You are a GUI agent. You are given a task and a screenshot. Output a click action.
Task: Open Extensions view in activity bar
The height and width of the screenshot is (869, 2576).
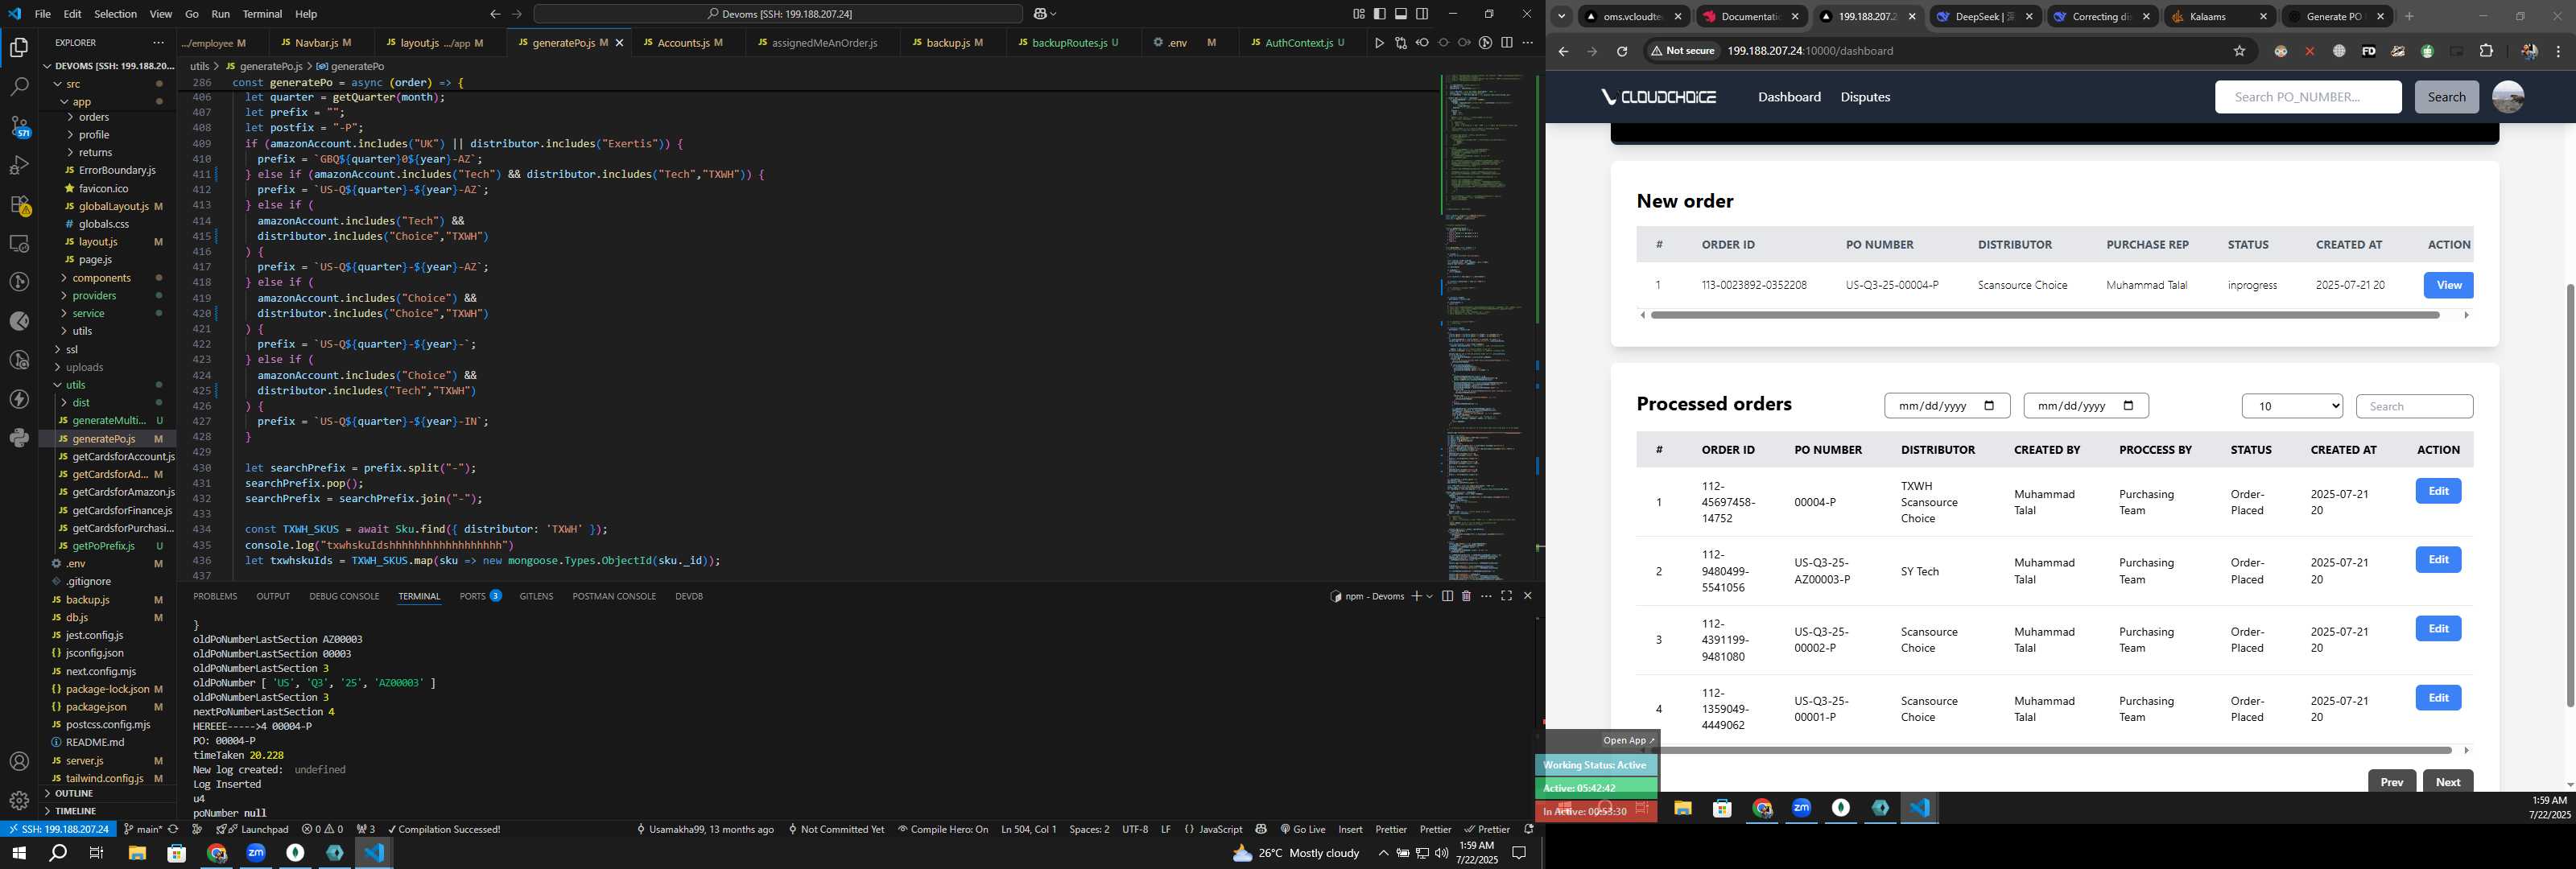click(x=19, y=204)
